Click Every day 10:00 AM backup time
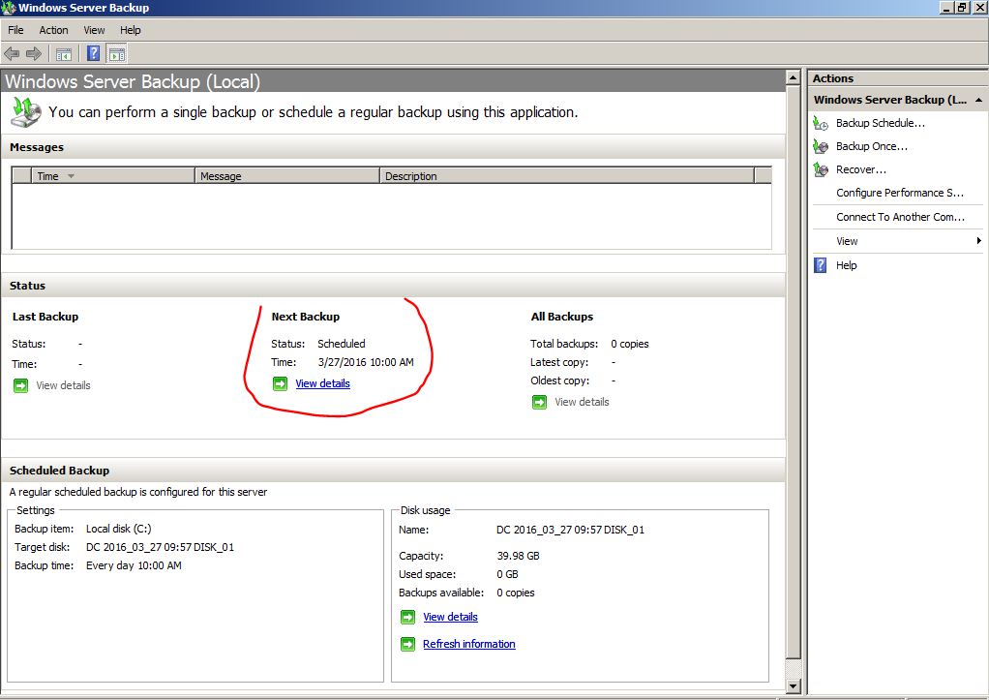The width and height of the screenshot is (989, 700). pos(134,565)
